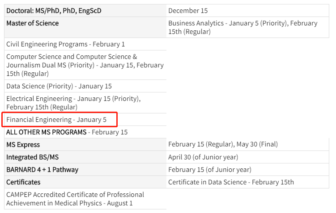This screenshot has height=213, width=336.
Task: Click the Certificates row label
Action: click(x=23, y=182)
